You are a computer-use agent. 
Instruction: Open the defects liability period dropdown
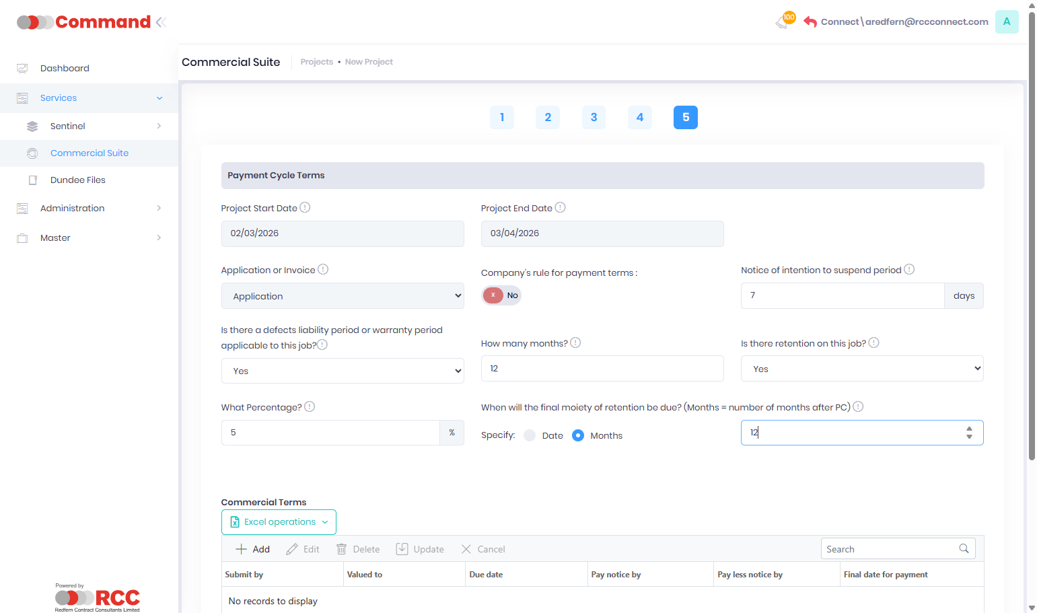click(343, 371)
